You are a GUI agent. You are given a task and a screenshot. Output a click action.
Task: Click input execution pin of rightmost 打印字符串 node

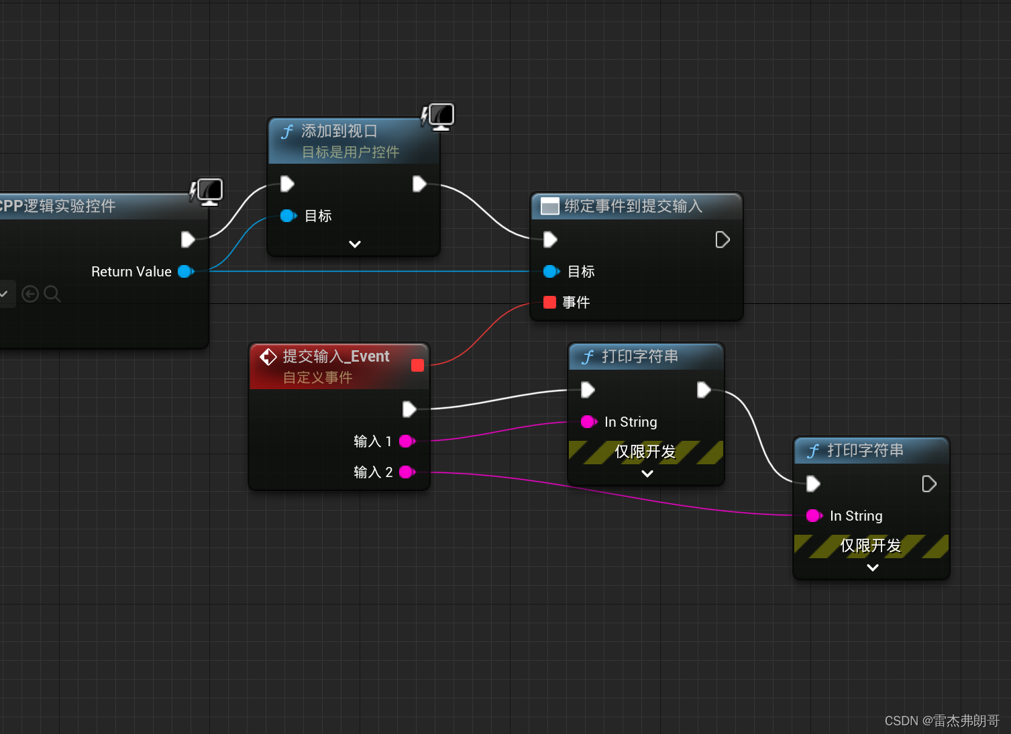pyautogui.click(x=813, y=484)
